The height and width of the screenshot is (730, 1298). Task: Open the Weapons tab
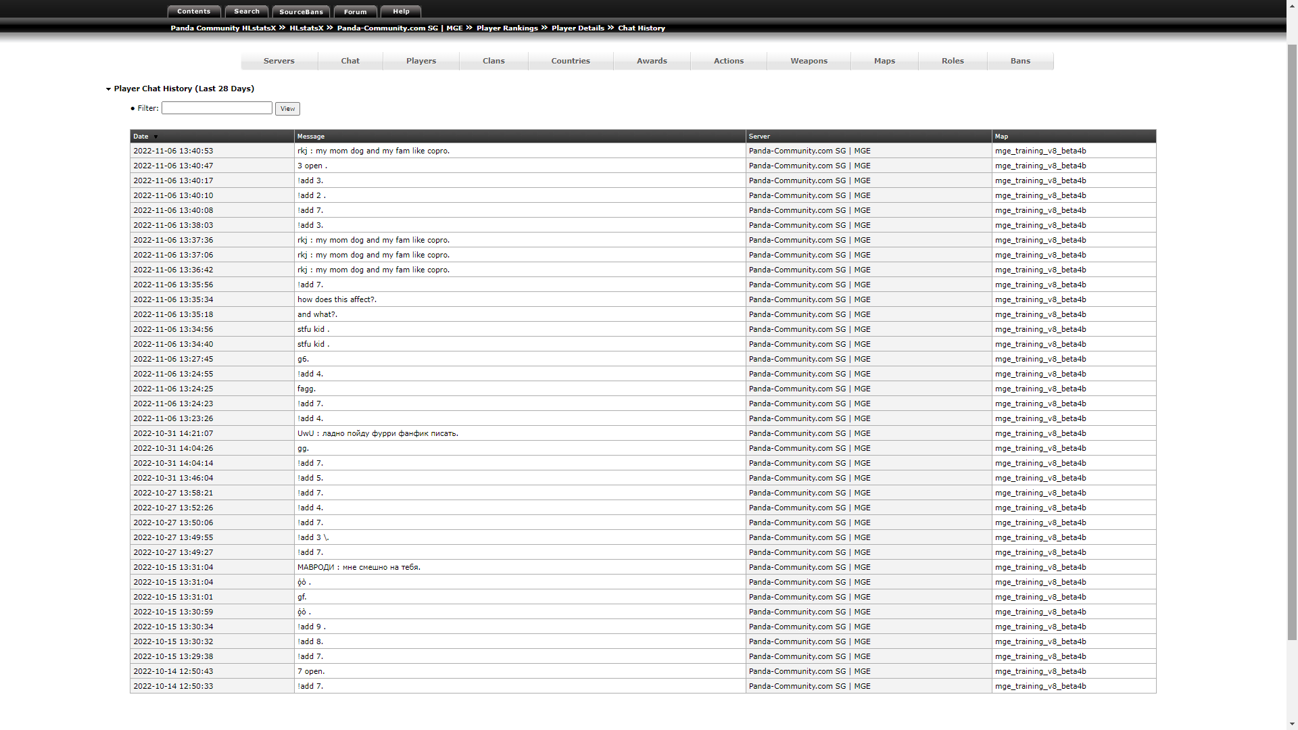[809, 61]
